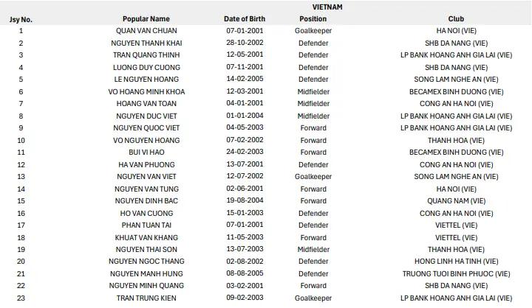This screenshot has height=308, width=532.
Task: Click birth date 12-05-2001
Action: point(245,55)
